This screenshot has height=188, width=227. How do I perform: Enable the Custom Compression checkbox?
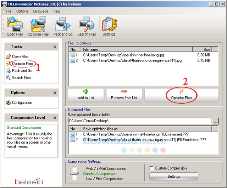[151, 168]
